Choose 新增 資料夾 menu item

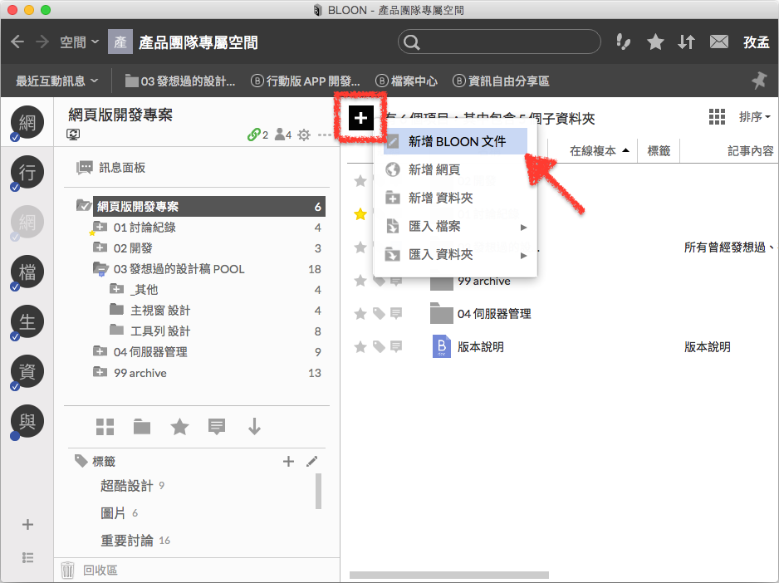pos(455,198)
